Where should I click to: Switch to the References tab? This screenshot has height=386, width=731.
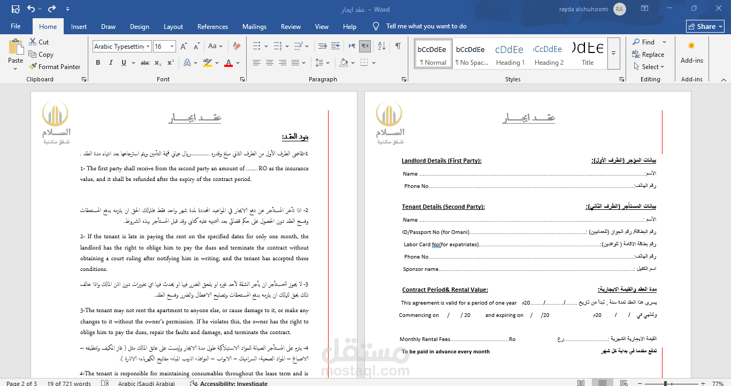212,26
